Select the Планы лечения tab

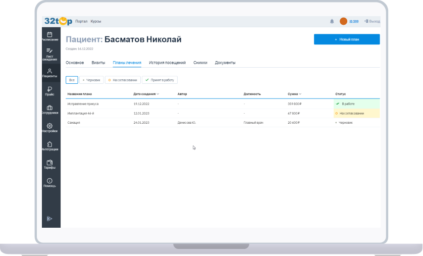[x=127, y=63]
